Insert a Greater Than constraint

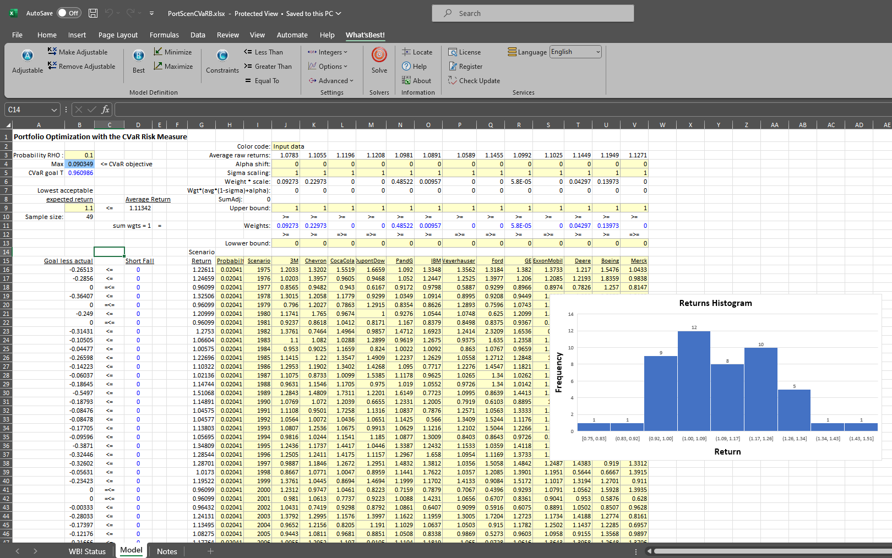(268, 66)
